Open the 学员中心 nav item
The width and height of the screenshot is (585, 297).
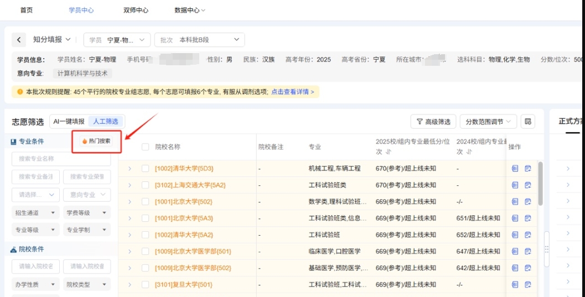pos(81,10)
